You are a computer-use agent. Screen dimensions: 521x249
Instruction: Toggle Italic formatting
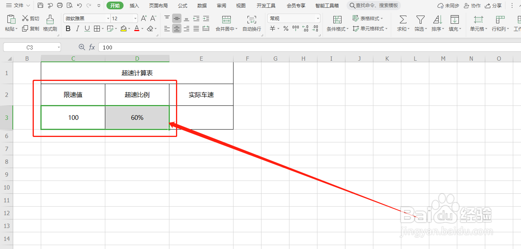coord(78,28)
